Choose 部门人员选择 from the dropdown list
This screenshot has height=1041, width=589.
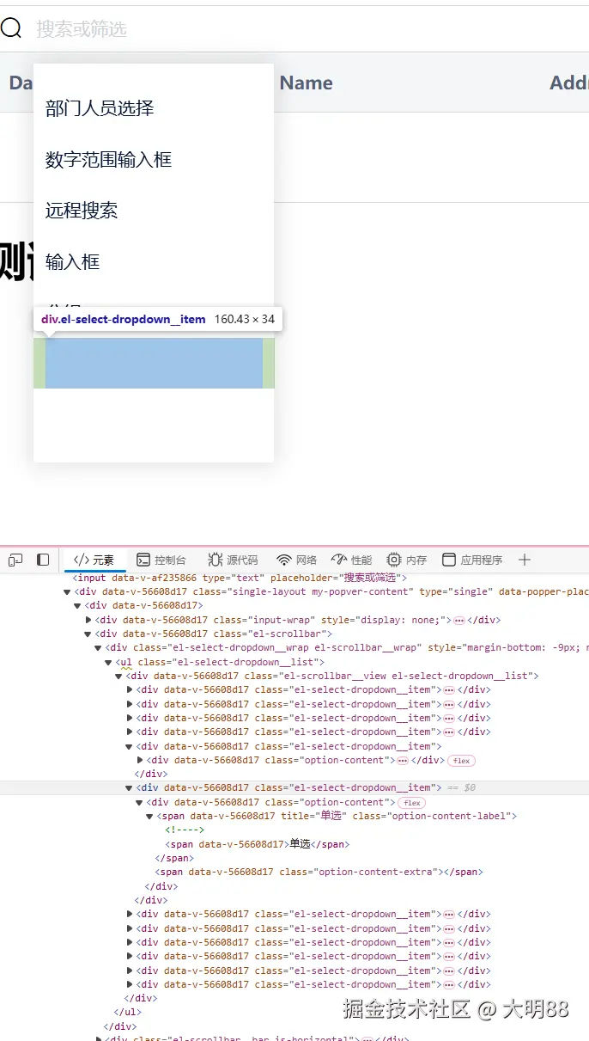(x=100, y=108)
